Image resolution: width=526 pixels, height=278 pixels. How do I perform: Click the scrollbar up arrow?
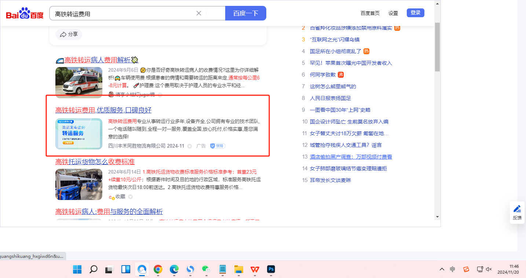coord(437,3)
